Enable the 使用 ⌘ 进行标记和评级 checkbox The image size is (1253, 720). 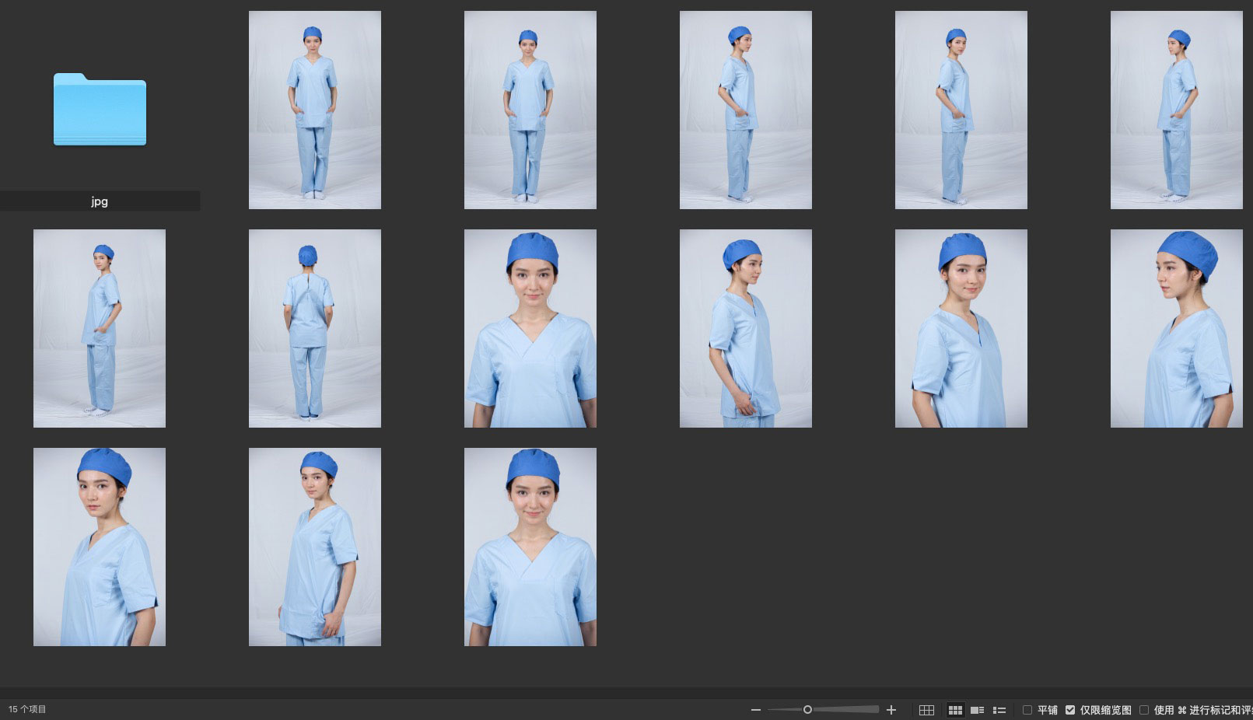pos(1144,710)
